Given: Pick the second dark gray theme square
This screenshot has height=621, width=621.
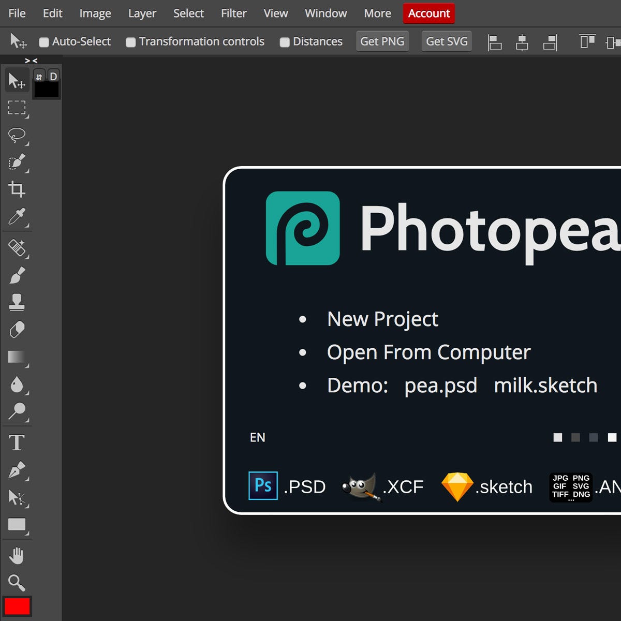Looking at the screenshot, I should coord(575,438).
